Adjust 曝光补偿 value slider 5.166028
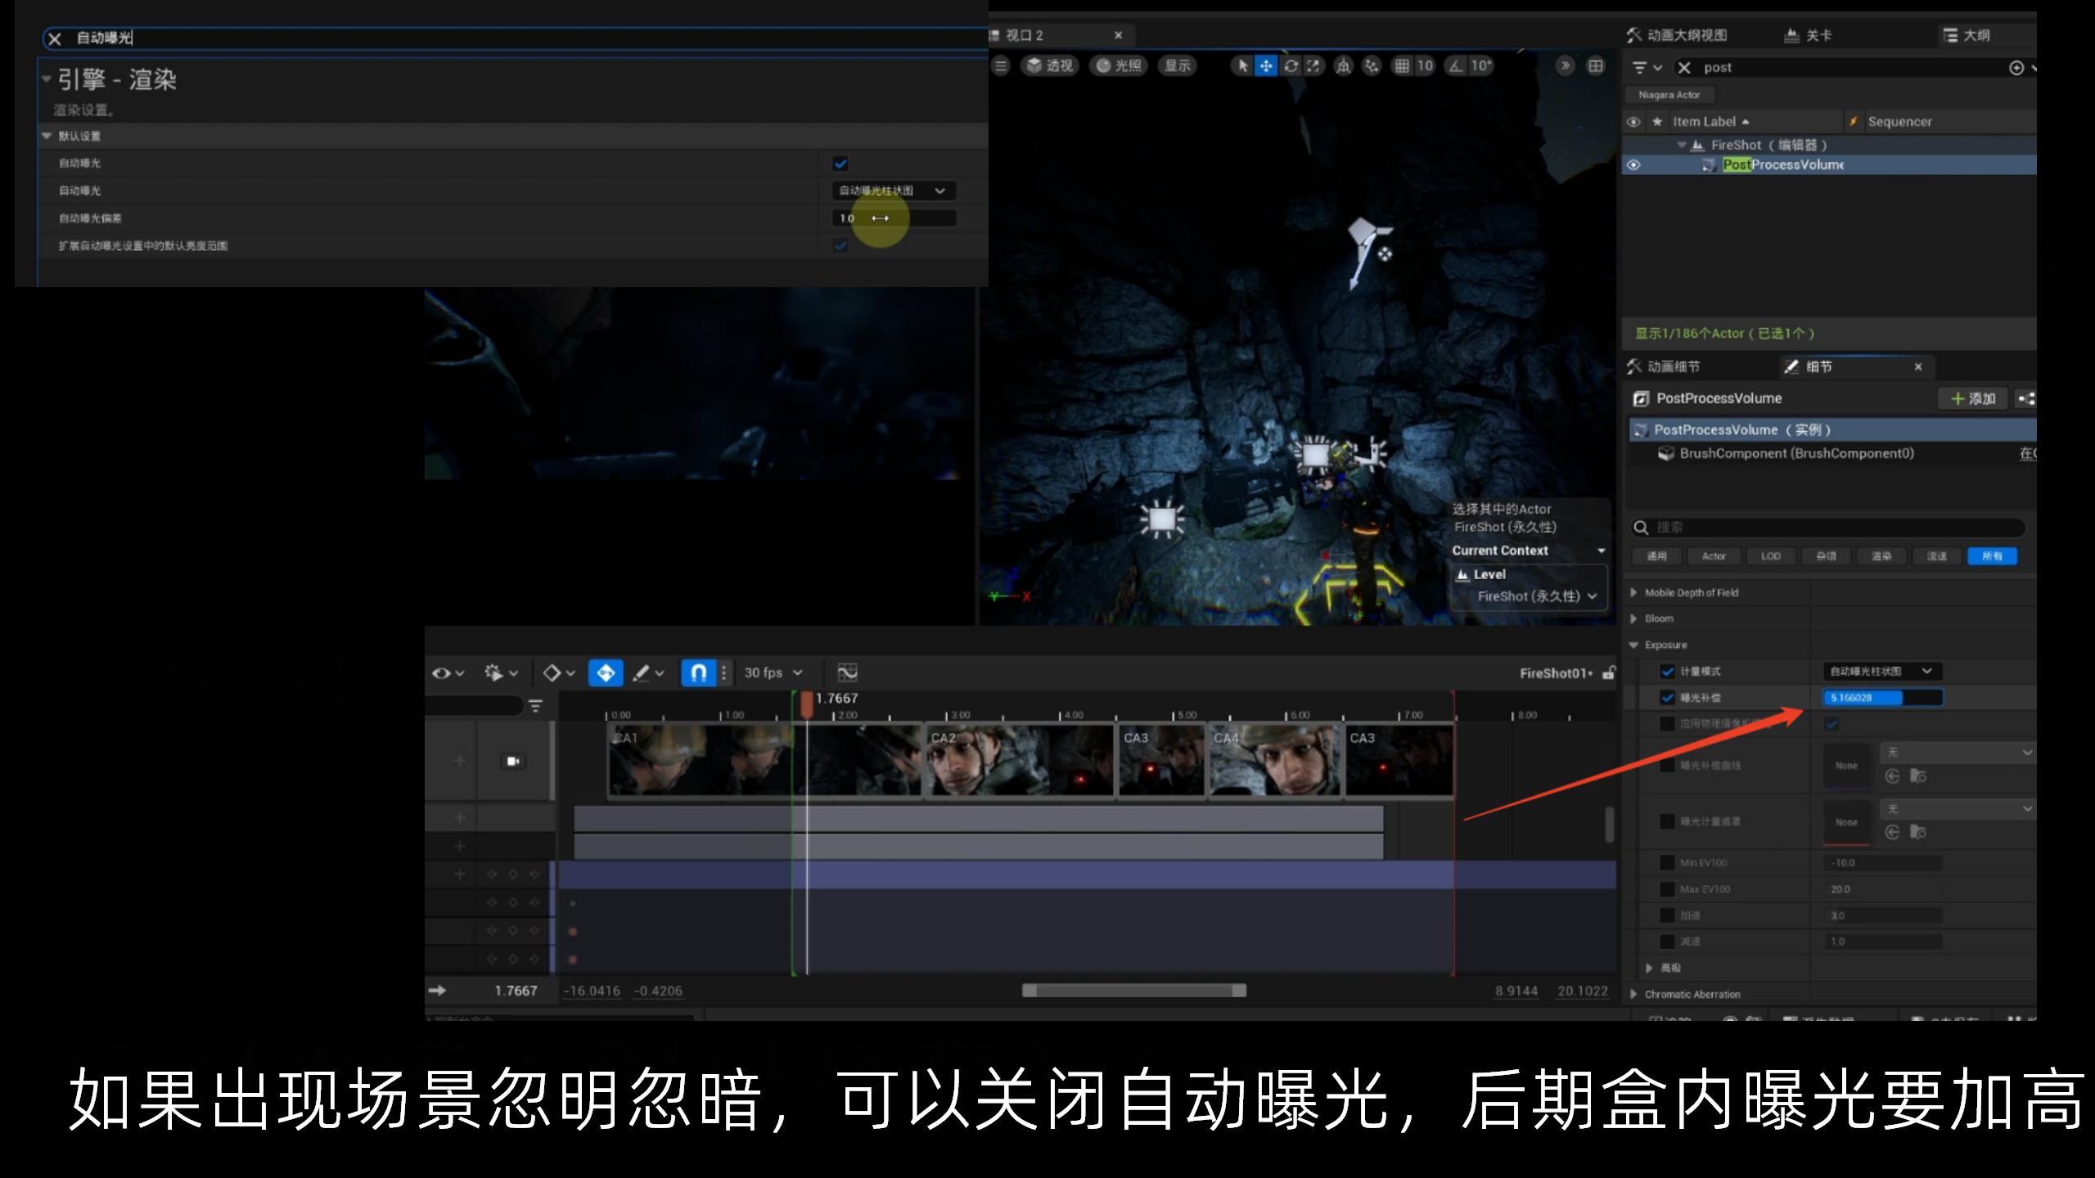This screenshot has width=2095, height=1178. [1882, 698]
